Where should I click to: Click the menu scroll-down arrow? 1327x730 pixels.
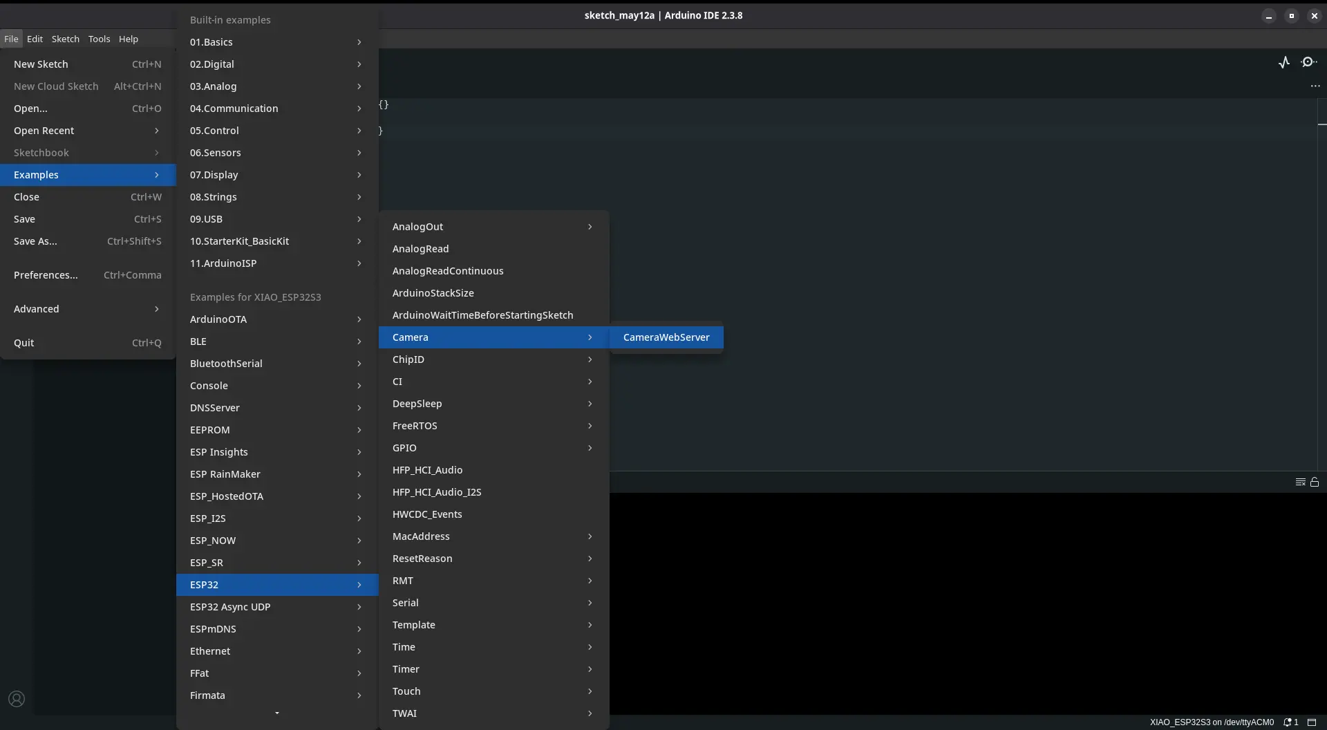(277, 713)
